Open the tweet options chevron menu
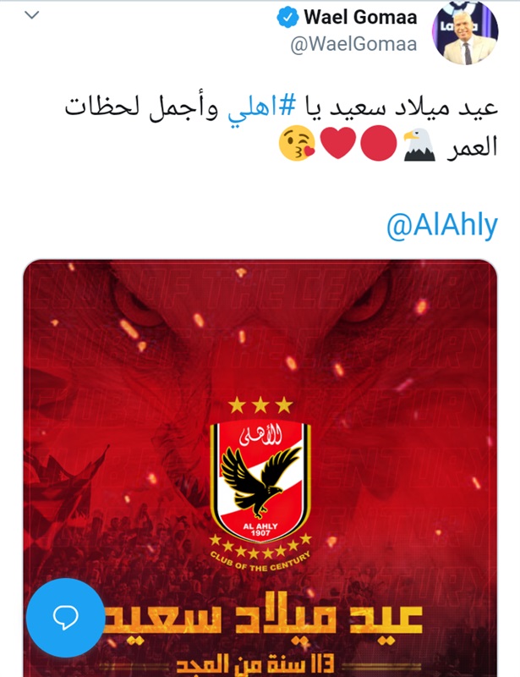This screenshot has height=677, width=520. (32, 15)
